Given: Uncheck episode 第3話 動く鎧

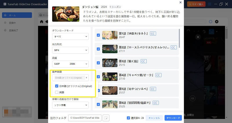Looking at the screenshot, I should click(x=98, y=63).
